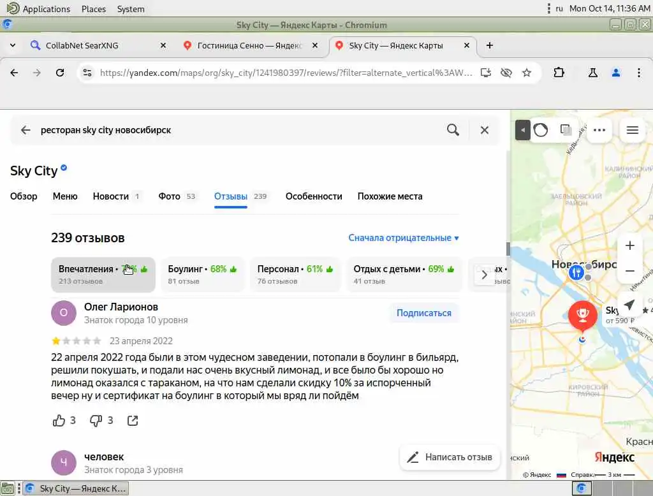The image size is (653, 496).
Task: Click the Sky City taskbar window button
Action: point(76,488)
